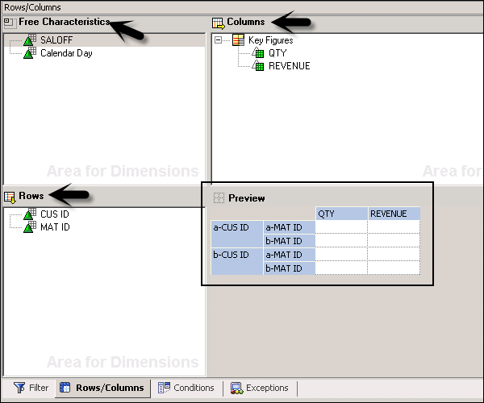
Task: Select the REVENUE key figure label
Action: (289, 66)
